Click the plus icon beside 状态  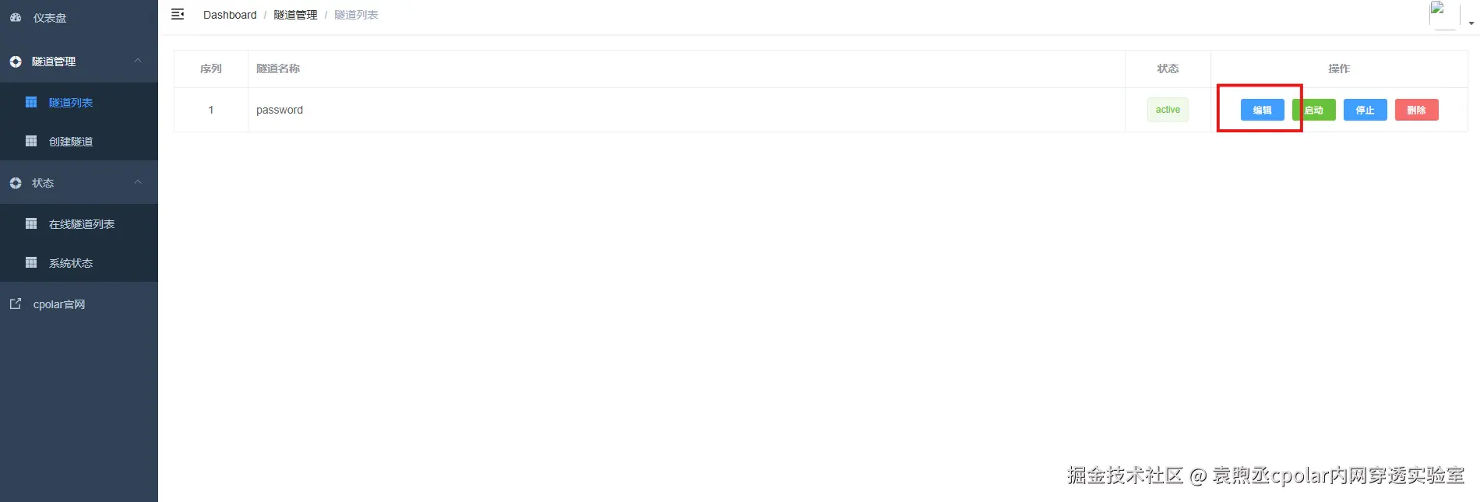[16, 183]
